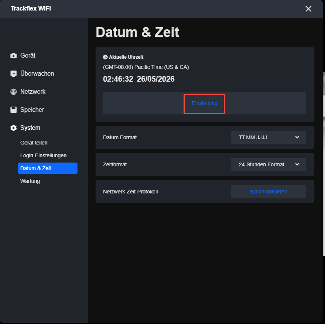The width and height of the screenshot is (325, 324).
Task: Click the Speicher storage icon
Action: [x=14, y=110]
